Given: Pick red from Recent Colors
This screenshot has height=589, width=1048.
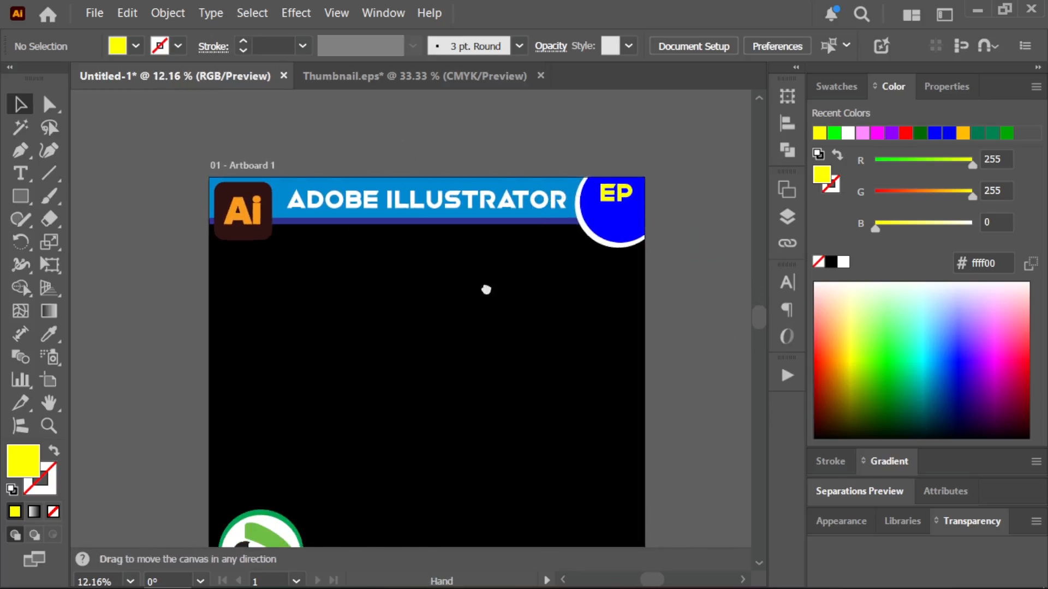Looking at the screenshot, I should pos(906,133).
